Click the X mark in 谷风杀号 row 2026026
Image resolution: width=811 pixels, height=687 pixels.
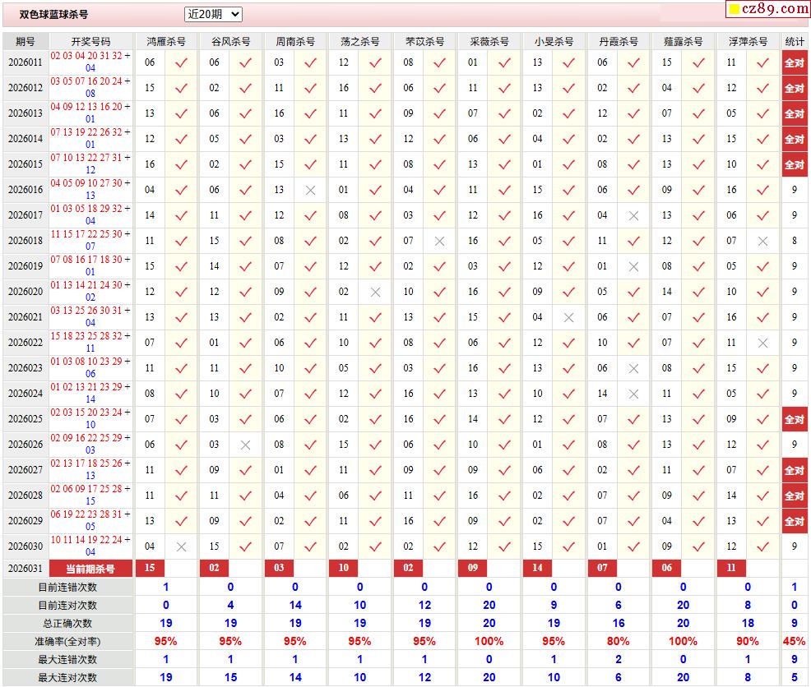point(245,445)
